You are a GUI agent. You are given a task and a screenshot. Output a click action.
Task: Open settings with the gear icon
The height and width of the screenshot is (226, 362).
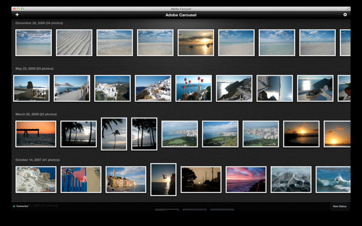(x=345, y=15)
